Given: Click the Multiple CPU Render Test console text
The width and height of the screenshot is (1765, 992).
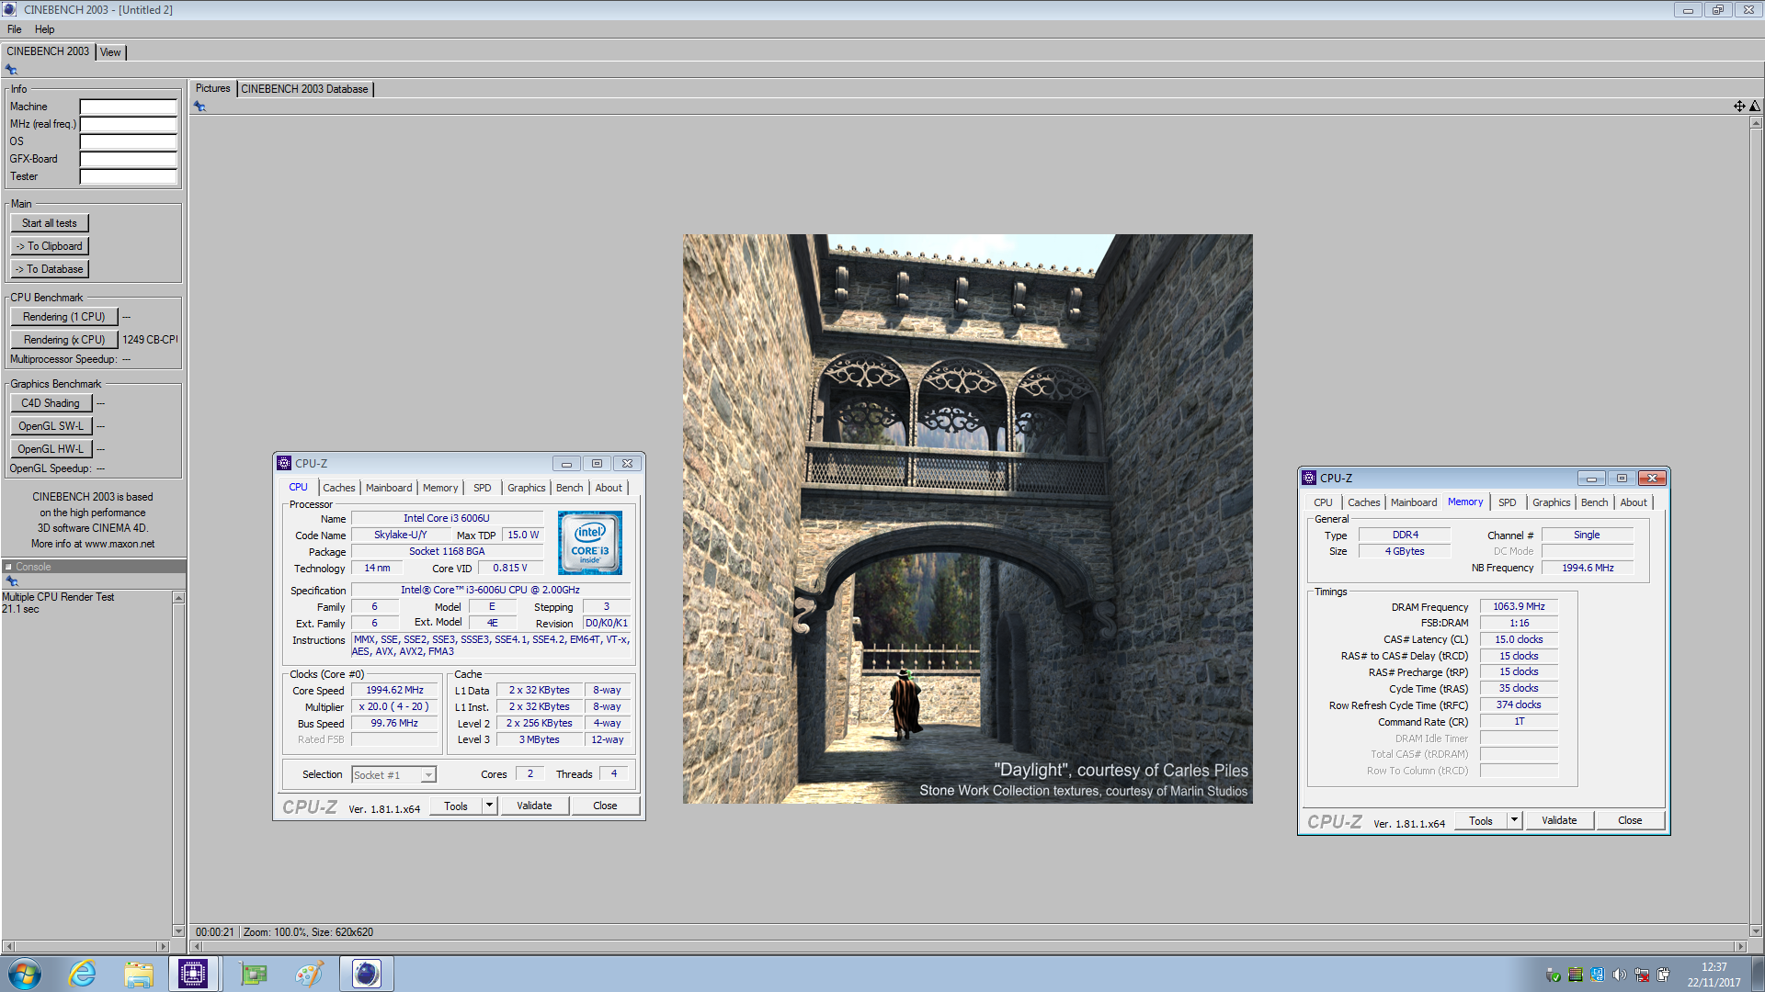Looking at the screenshot, I should (58, 597).
